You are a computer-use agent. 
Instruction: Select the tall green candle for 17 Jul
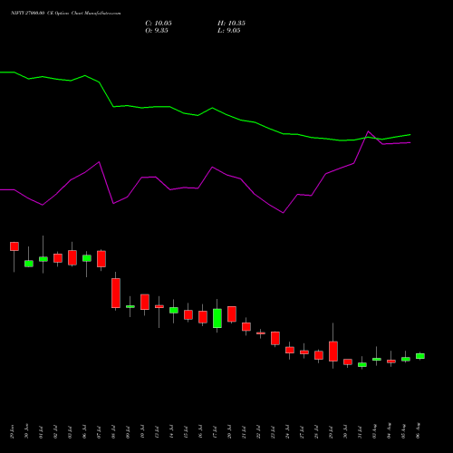(x=217, y=318)
